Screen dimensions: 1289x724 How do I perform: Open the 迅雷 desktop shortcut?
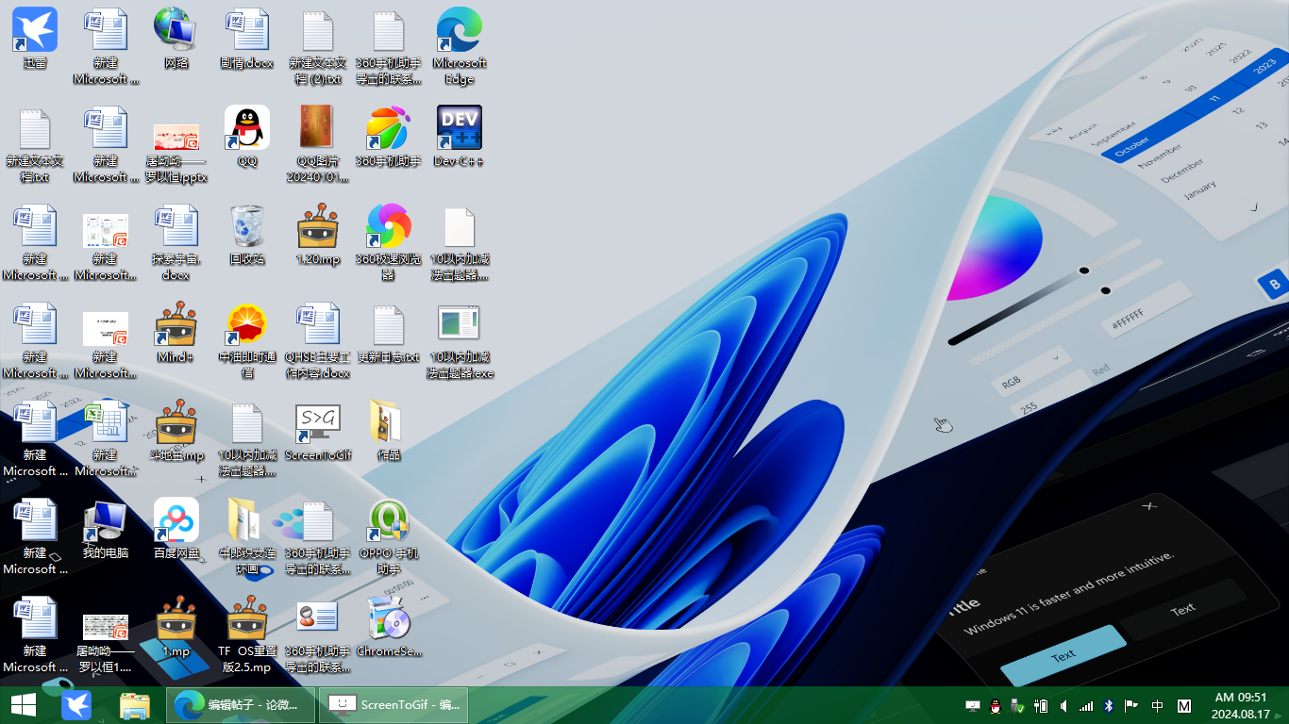point(35,39)
